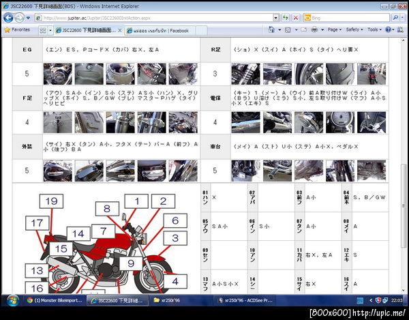Click the first EG engine thumbnail
The image size is (409, 320).
[x=58, y=74]
